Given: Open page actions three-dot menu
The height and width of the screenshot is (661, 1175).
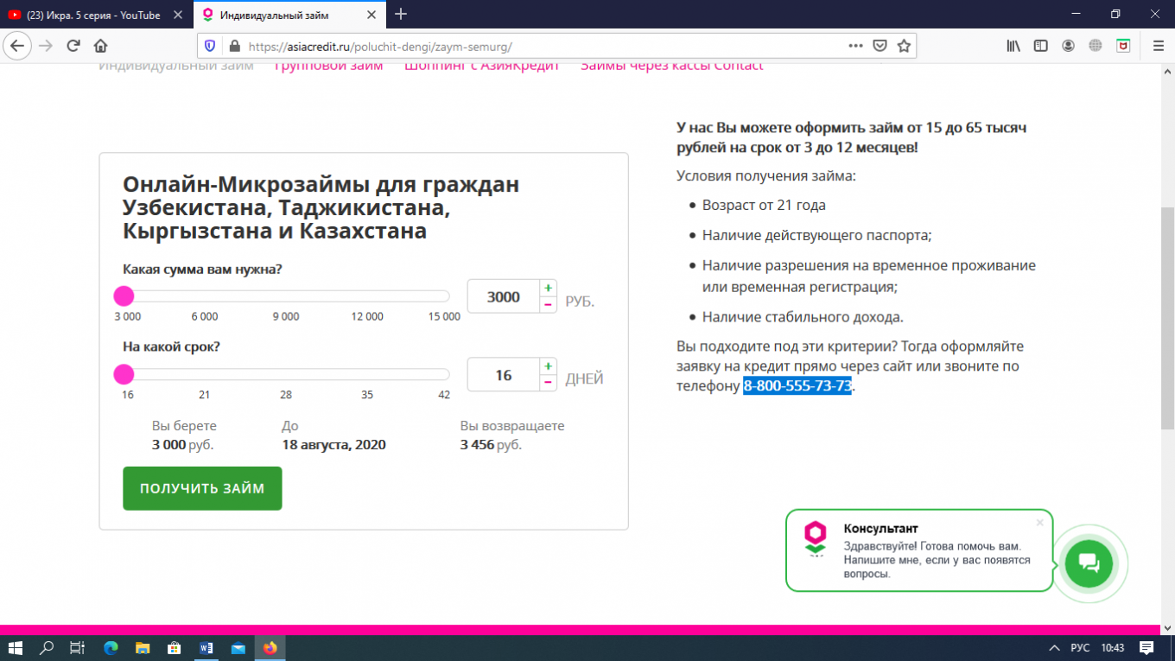Looking at the screenshot, I should click(855, 46).
